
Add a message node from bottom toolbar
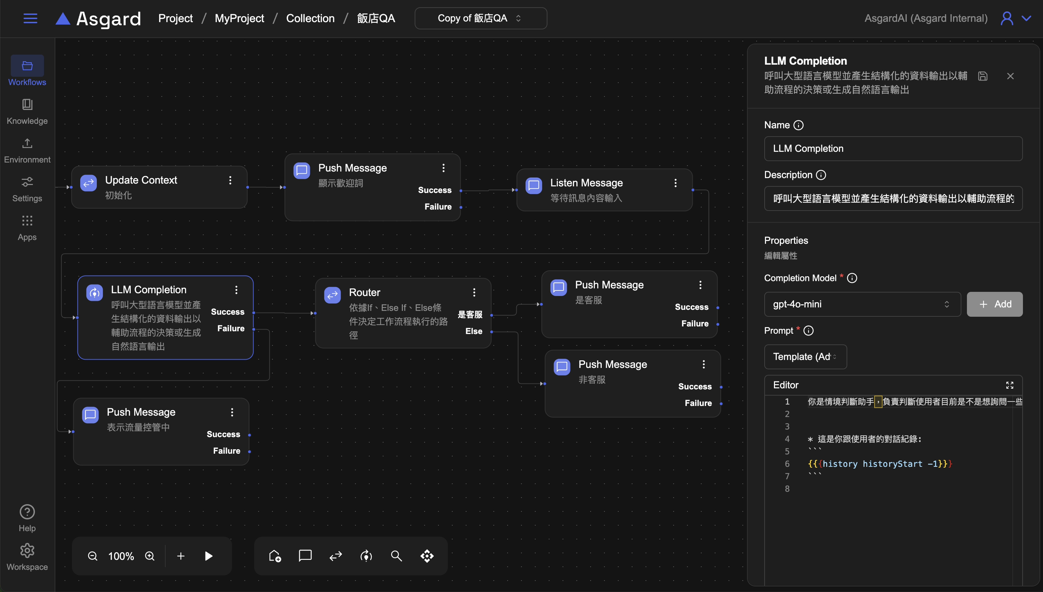305,555
